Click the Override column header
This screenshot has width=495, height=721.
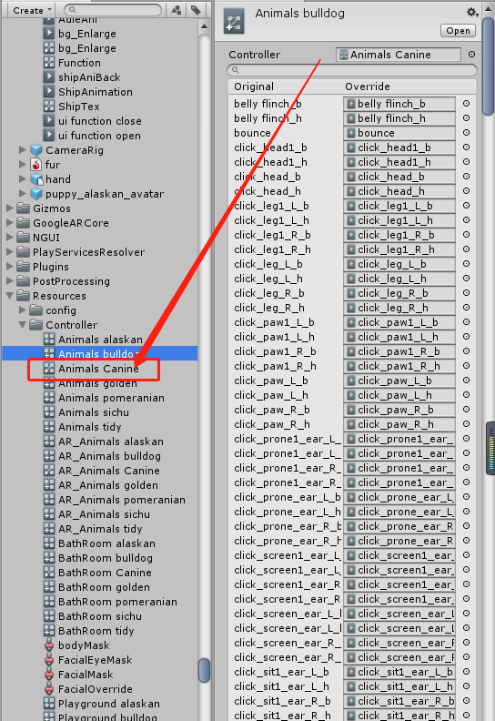tap(368, 86)
